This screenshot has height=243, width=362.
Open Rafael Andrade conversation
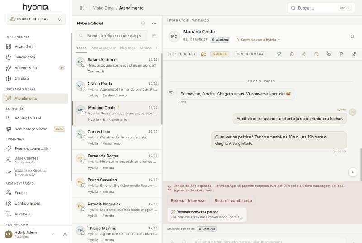(117, 65)
